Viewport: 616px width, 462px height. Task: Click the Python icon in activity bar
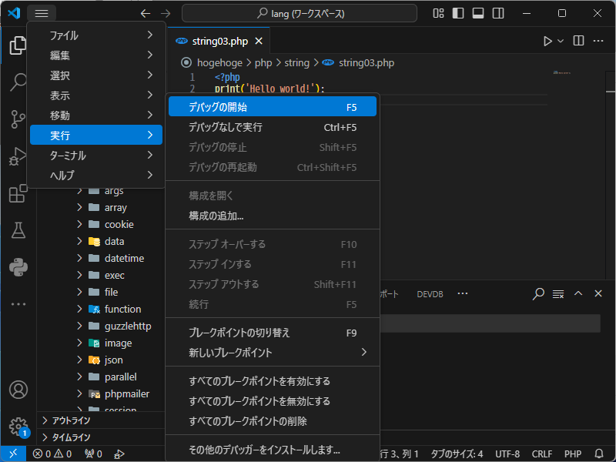click(18, 267)
